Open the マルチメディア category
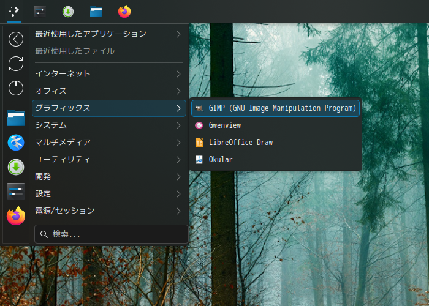 tap(109, 143)
